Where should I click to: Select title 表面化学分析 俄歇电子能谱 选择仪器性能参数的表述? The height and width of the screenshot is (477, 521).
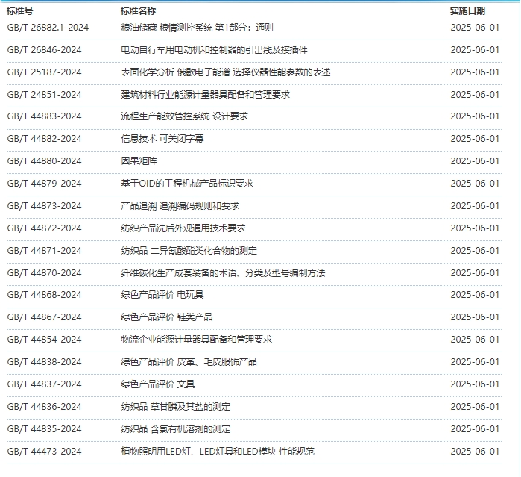[x=226, y=72]
